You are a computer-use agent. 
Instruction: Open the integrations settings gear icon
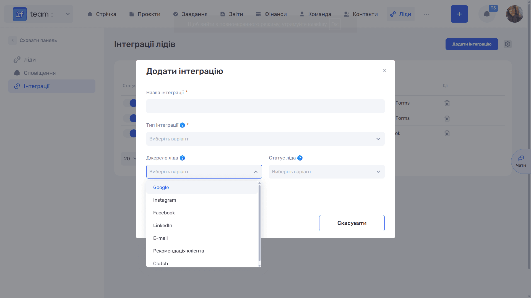pos(507,44)
